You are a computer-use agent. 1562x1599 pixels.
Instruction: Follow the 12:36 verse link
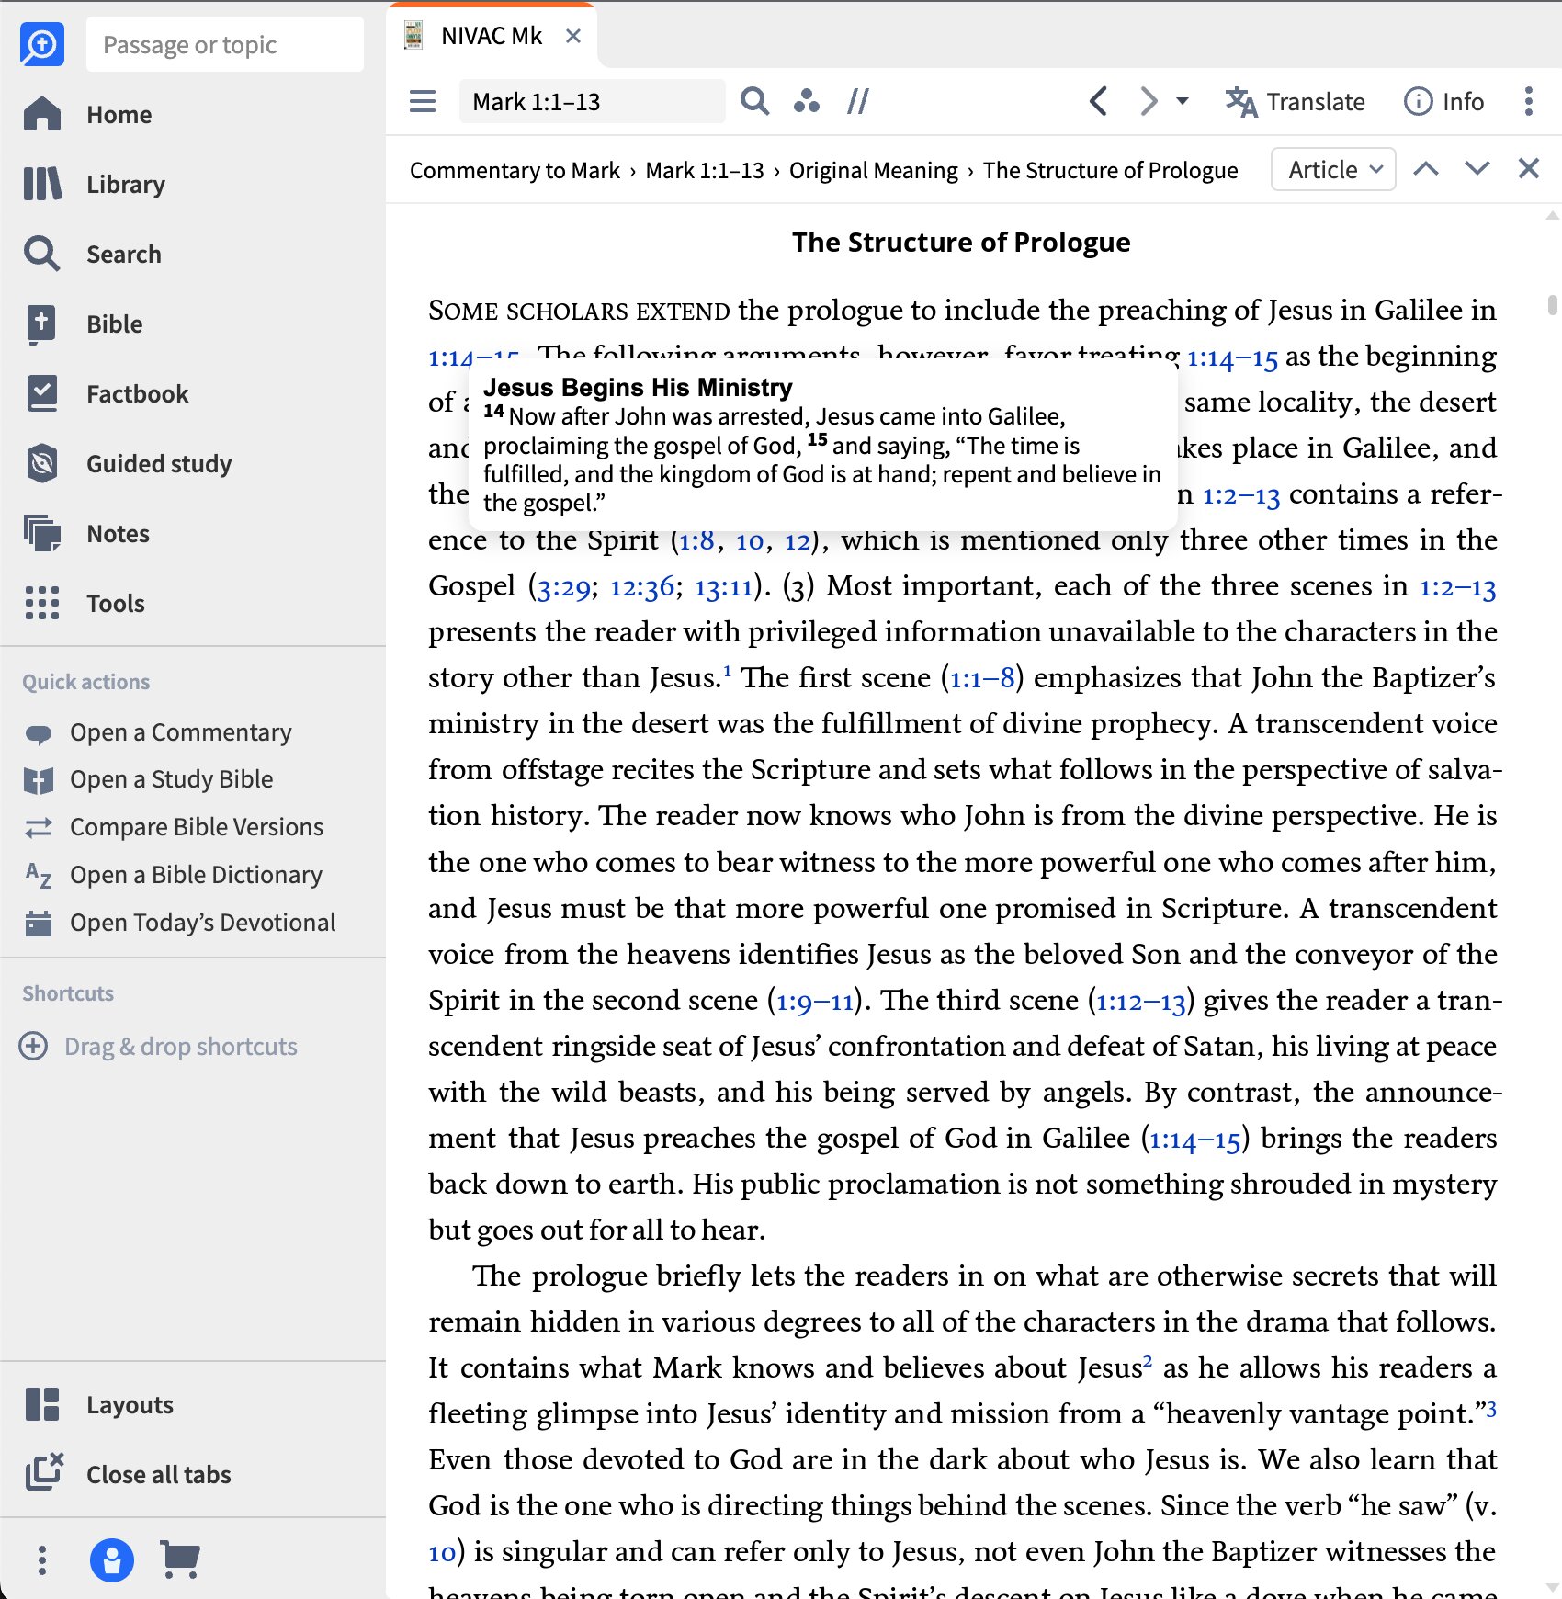click(642, 586)
